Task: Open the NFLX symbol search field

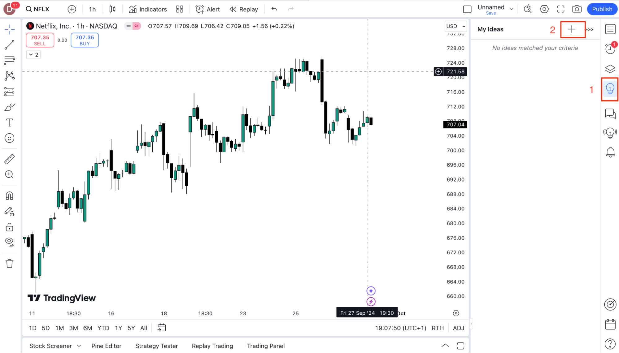Action: (38, 9)
